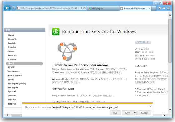Viewport: 175px width, 122px height.
Task: Go back with the browser Back arrow
Action: (7, 8)
